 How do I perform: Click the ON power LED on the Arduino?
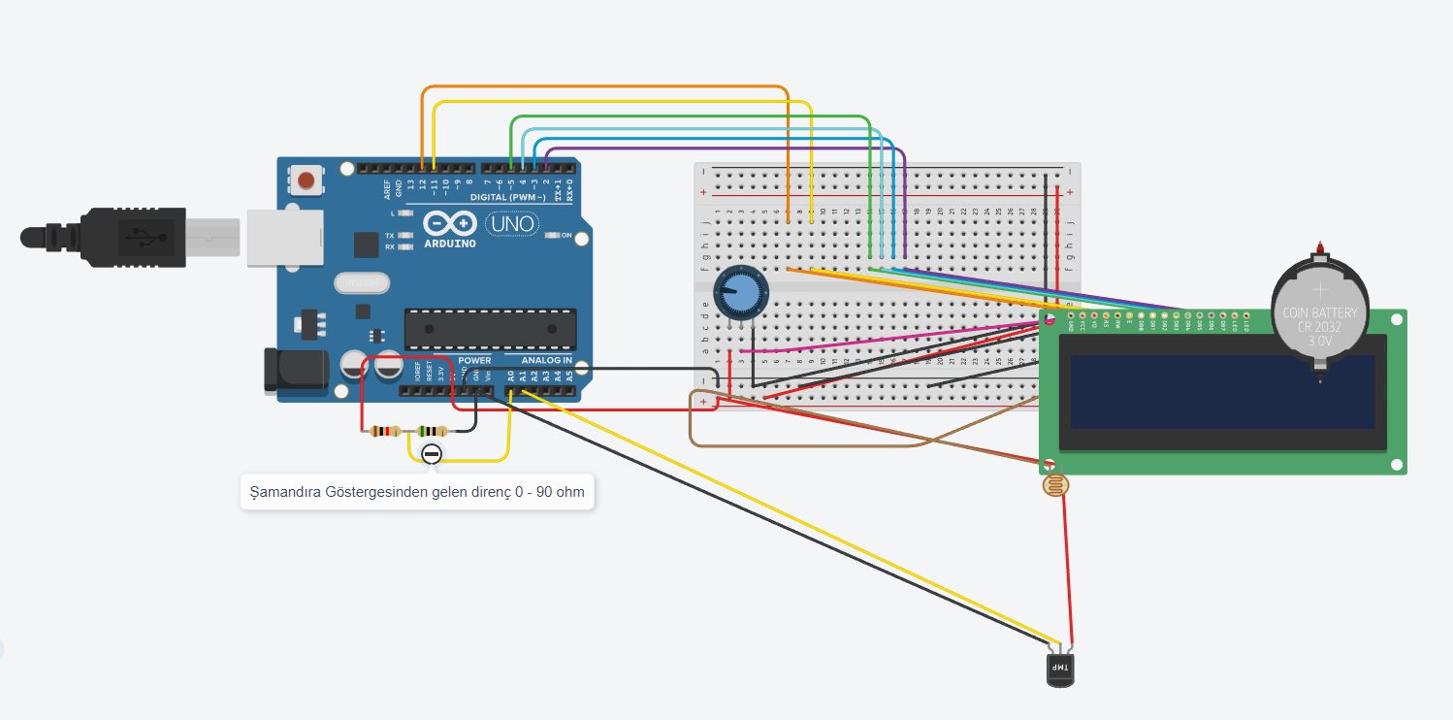(552, 235)
